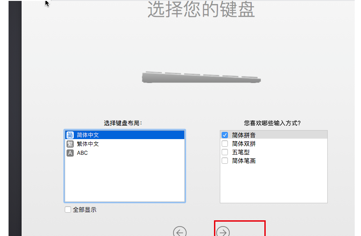Screen dimensions: 361x236
Task: Click the back arrow button
Action: [180, 232]
